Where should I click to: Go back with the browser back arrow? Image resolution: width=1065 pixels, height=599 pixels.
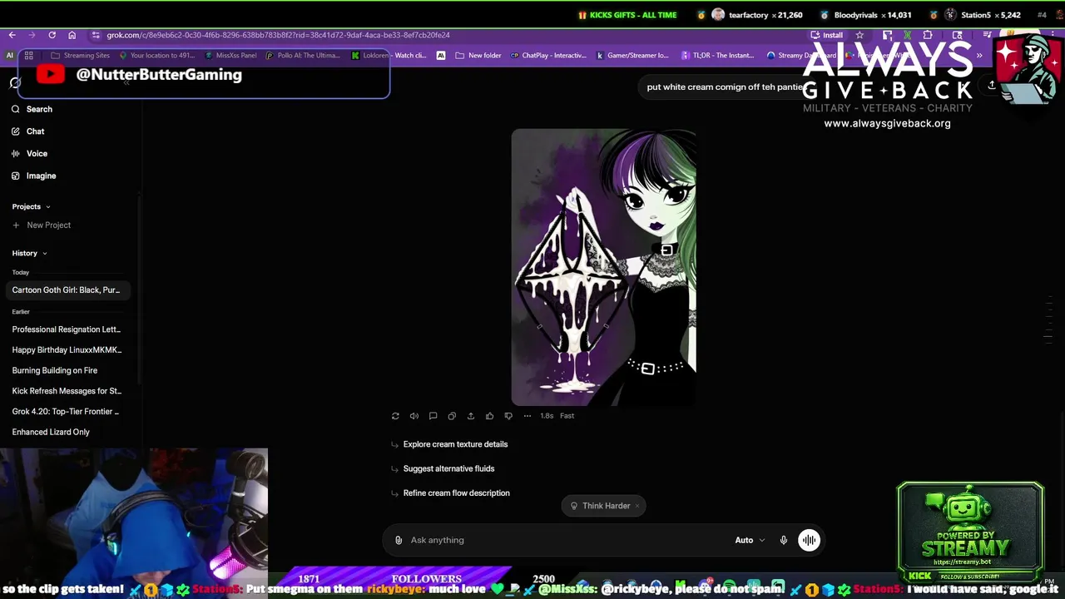pyautogui.click(x=12, y=35)
